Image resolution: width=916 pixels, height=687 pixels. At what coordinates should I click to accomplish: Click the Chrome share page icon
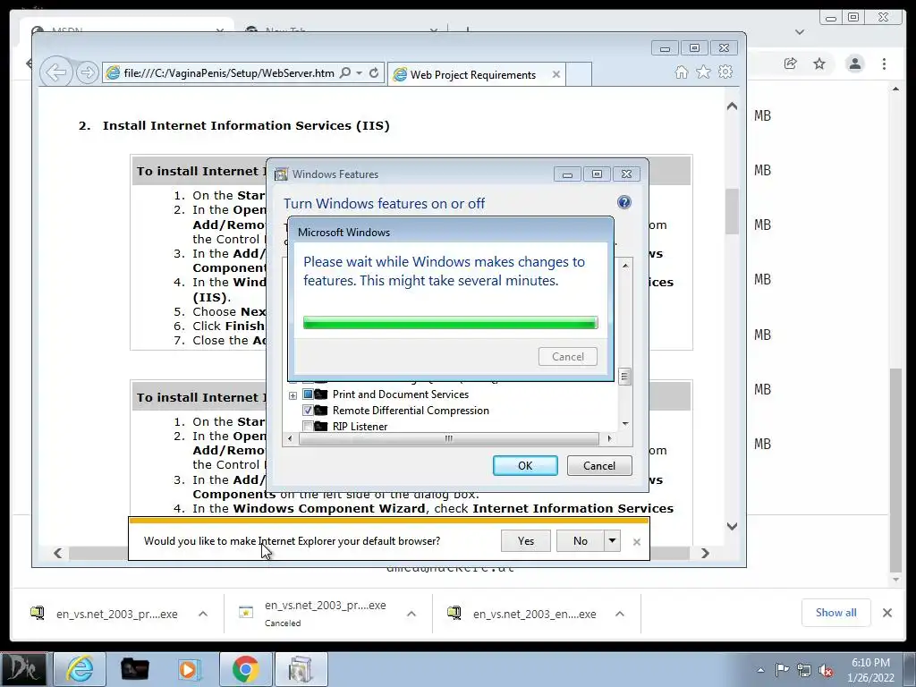coord(791,64)
